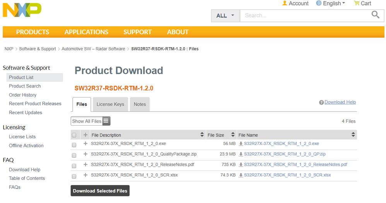Click download arrow icon for RSDK_RTM_1_2_0.exe

pos(241,144)
